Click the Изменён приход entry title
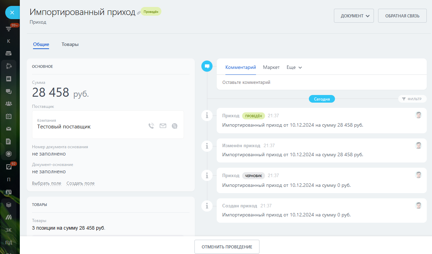 [241, 145]
